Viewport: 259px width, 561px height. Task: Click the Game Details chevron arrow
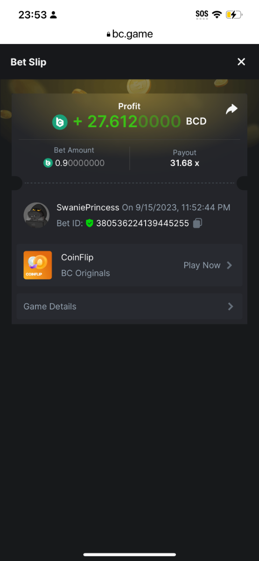coord(230,307)
